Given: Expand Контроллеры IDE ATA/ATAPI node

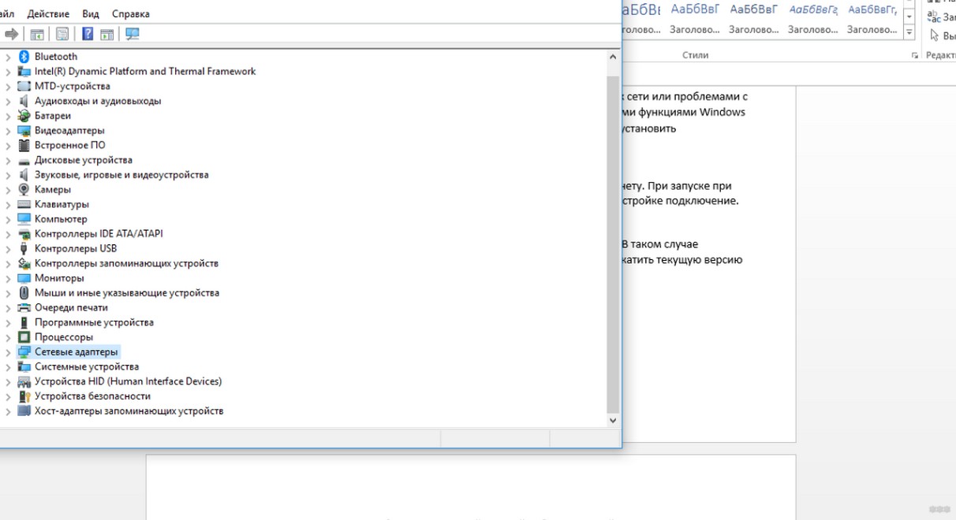Looking at the screenshot, I should click(x=8, y=234).
